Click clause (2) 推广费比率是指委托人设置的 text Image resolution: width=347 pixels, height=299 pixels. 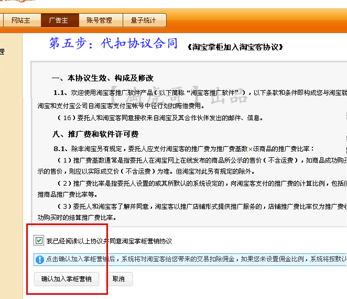point(202,184)
